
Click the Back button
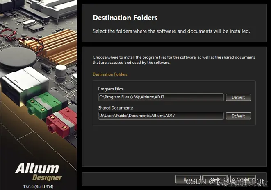click(188, 179)
